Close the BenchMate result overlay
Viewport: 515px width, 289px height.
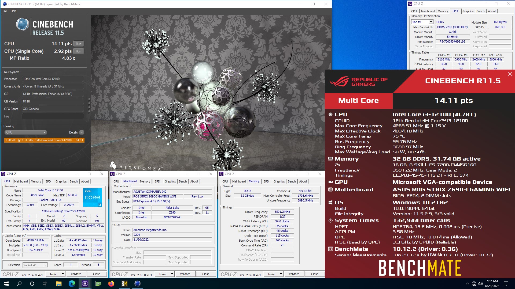click(x=510, y=74)
